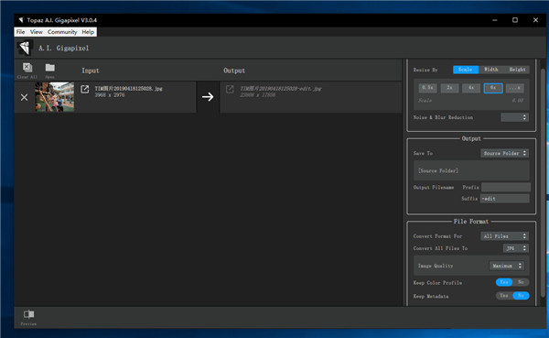Click the Topaz logo beside A.I. Gigapixel

click(25, 48)
